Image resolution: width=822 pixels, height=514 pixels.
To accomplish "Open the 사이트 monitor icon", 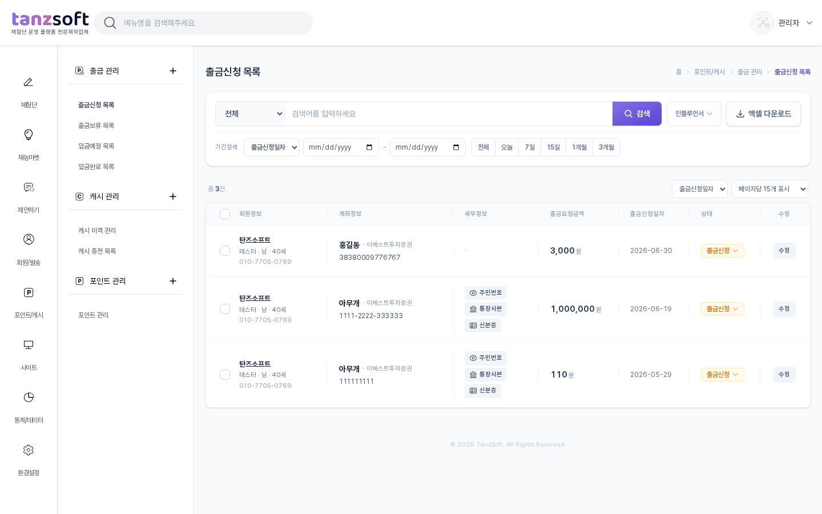I will point(29,345).
